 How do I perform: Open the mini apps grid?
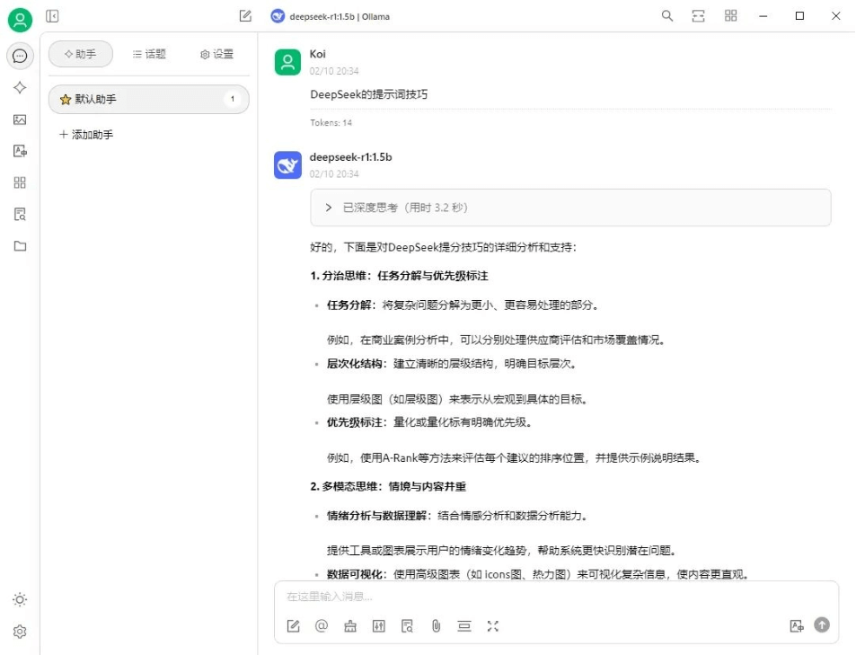click(x=20, y=182)
